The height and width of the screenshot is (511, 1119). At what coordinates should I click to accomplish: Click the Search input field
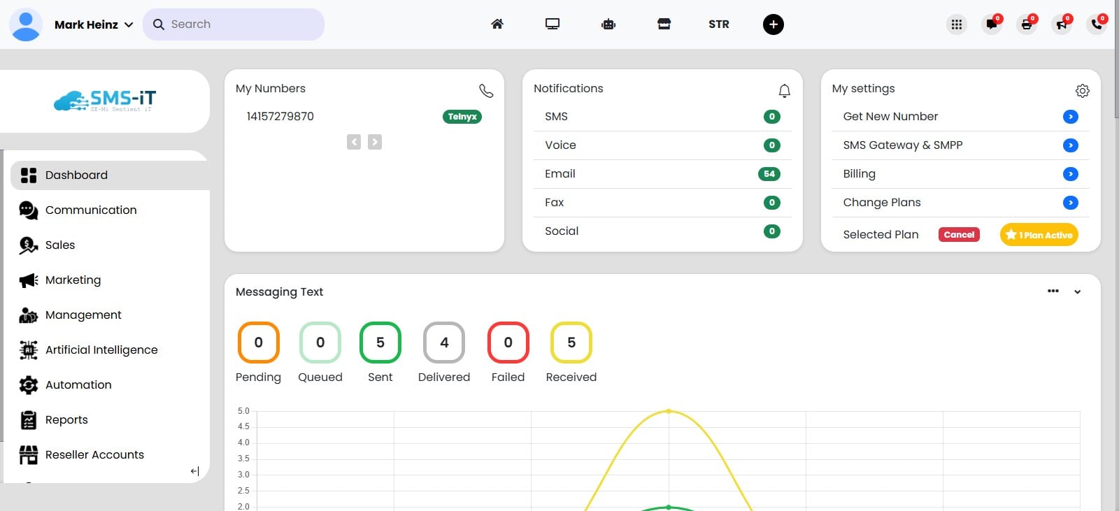pos(238,24)
